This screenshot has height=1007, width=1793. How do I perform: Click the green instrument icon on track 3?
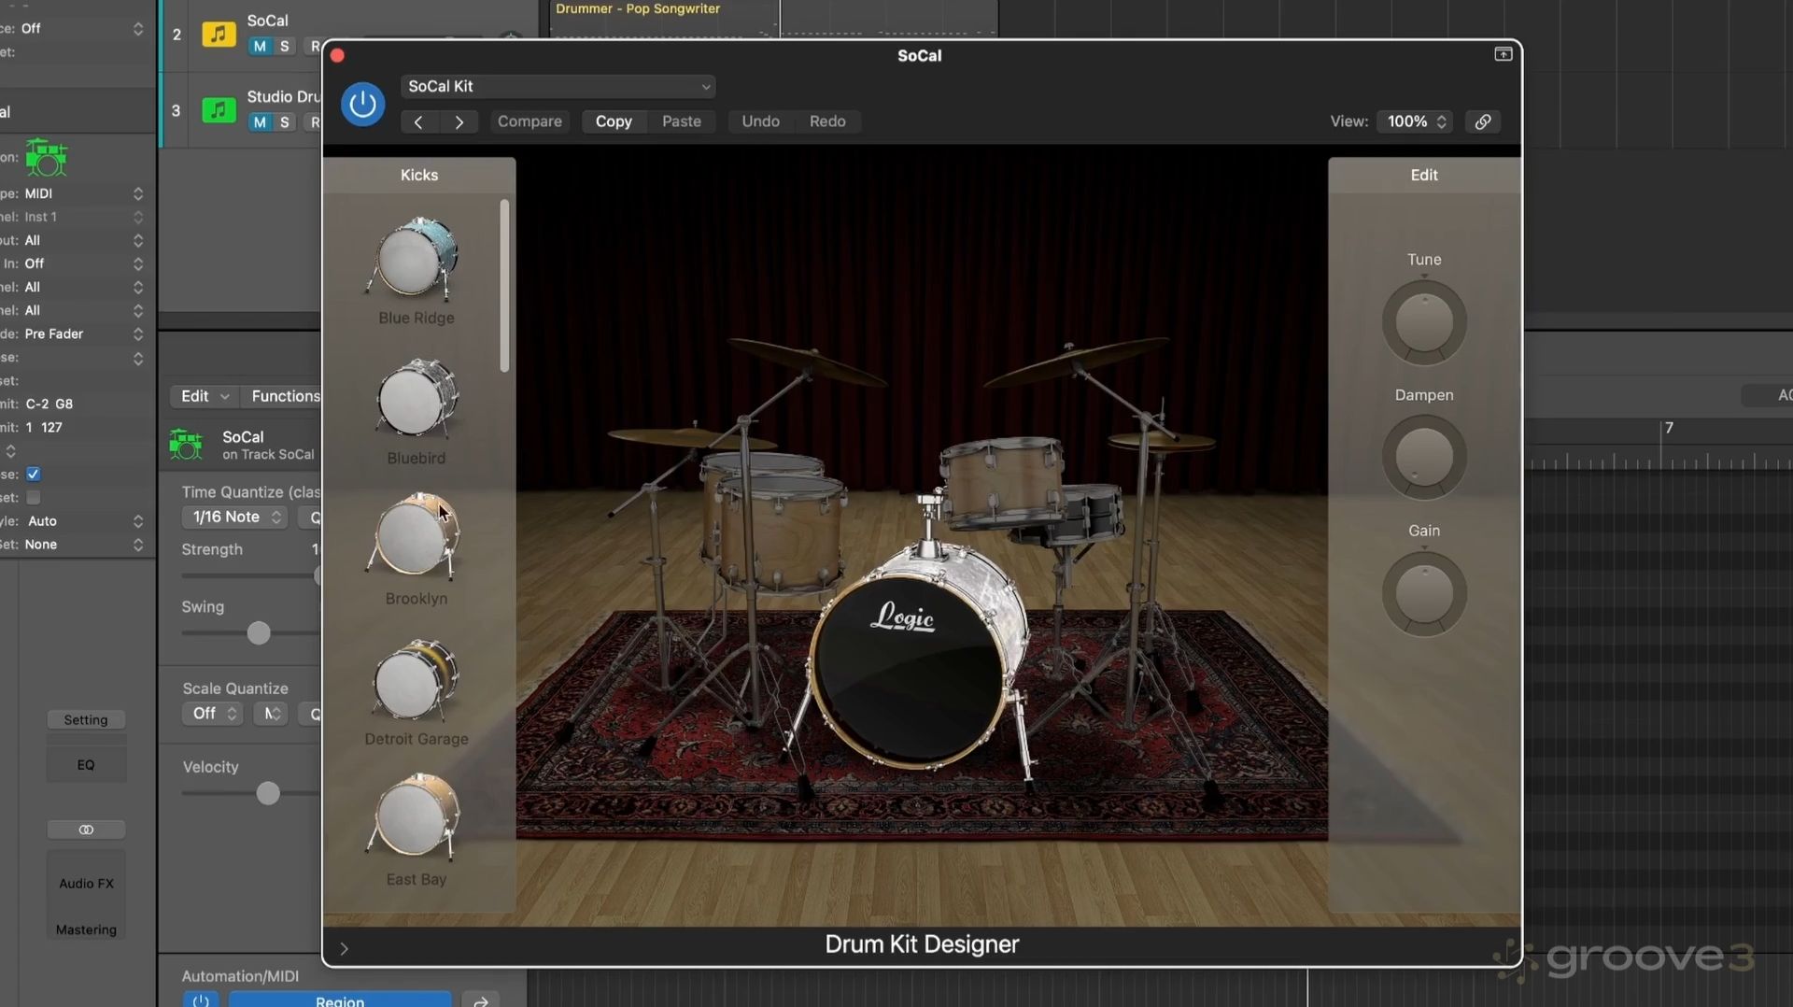[x=219, y=110]
